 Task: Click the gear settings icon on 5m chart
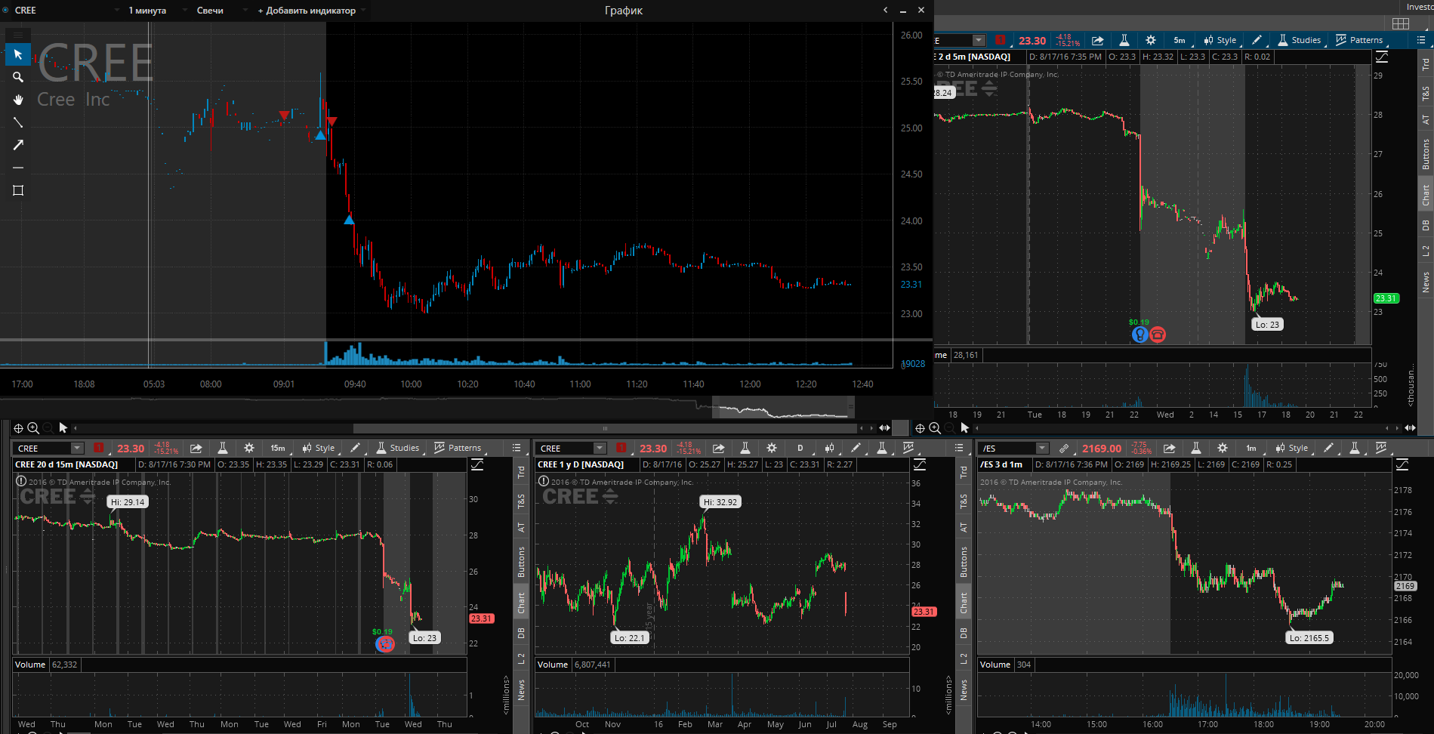coord(1151,40)
